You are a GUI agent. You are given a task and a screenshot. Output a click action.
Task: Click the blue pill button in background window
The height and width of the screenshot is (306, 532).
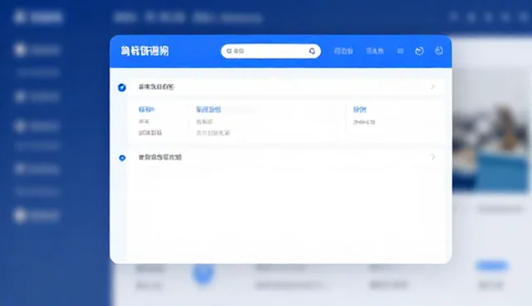point(492,265)
